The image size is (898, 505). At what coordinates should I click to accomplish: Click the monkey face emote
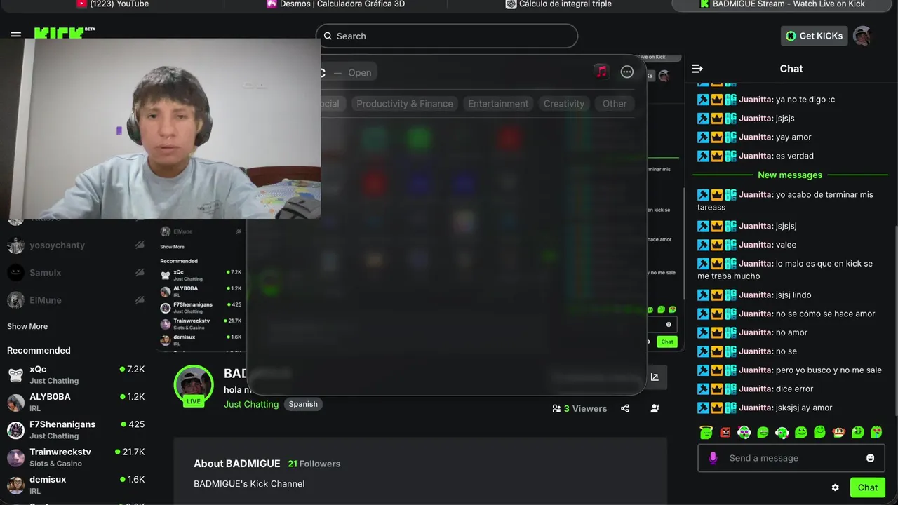[838, 432]
